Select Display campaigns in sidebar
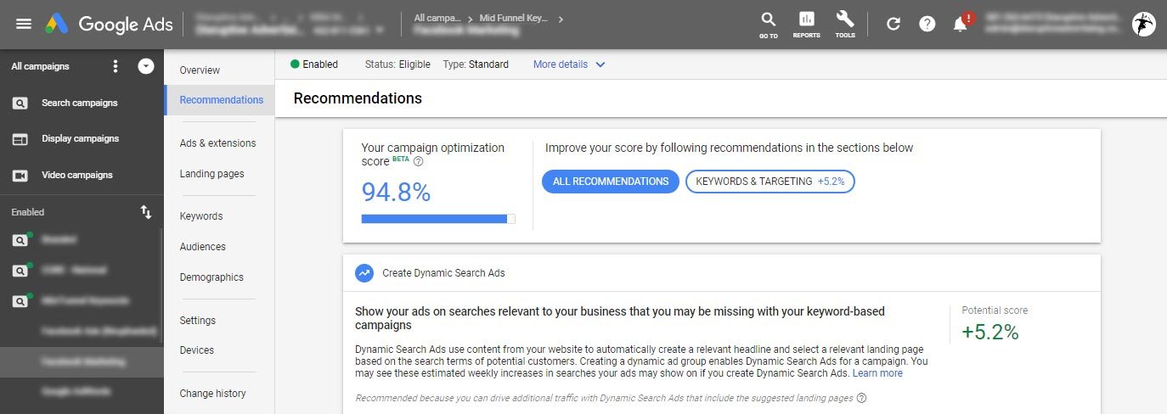Image resolution: width=1167 pixels, height=414 pixels. tap(81, 138)
